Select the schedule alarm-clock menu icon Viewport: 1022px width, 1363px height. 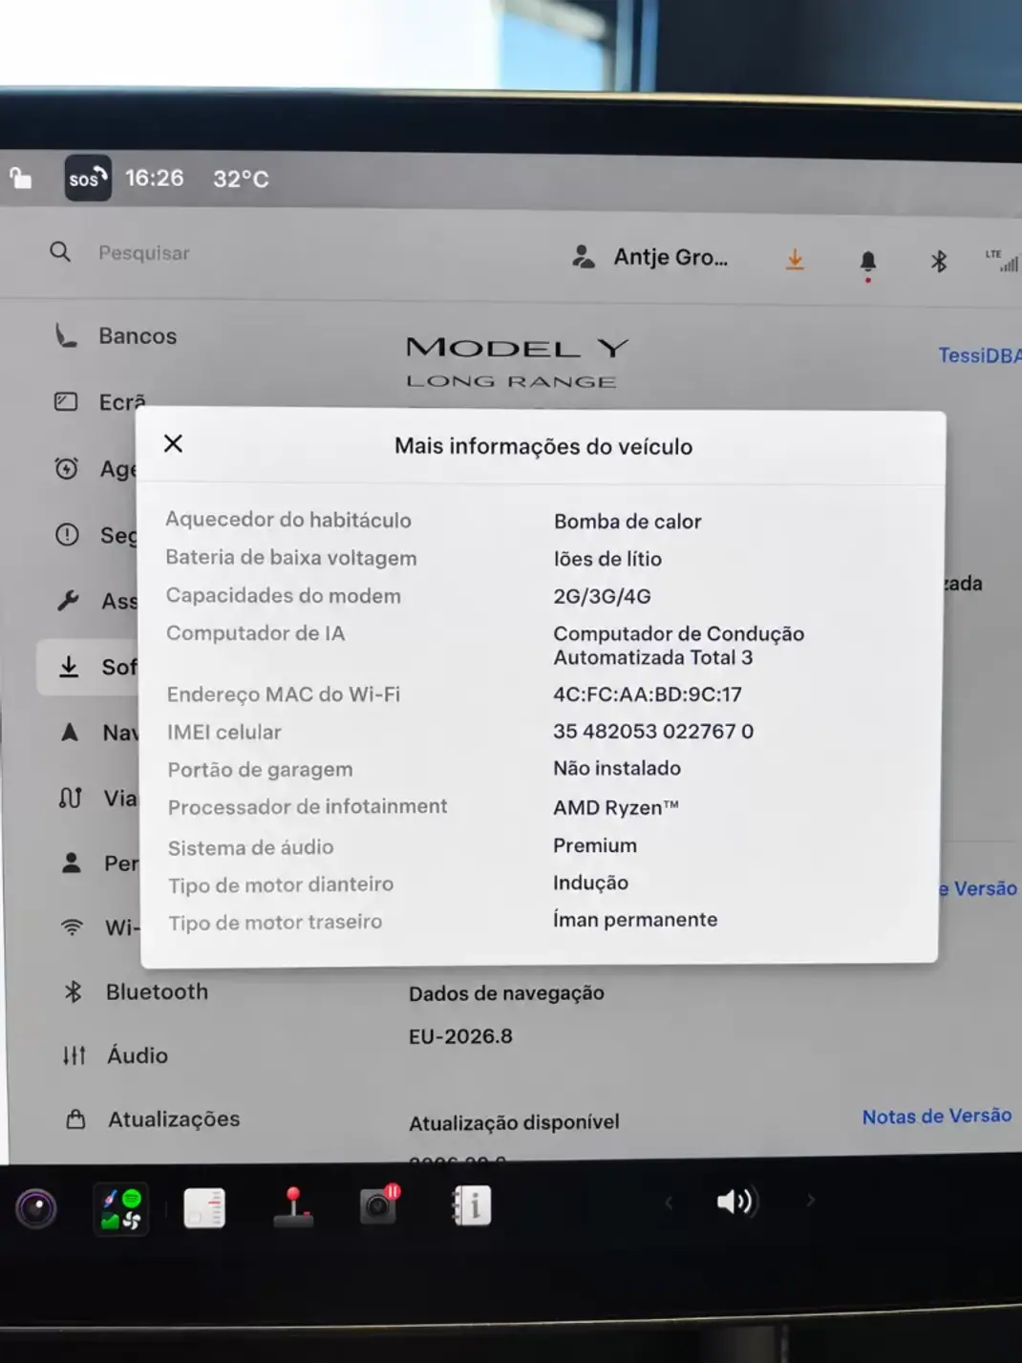67,468
